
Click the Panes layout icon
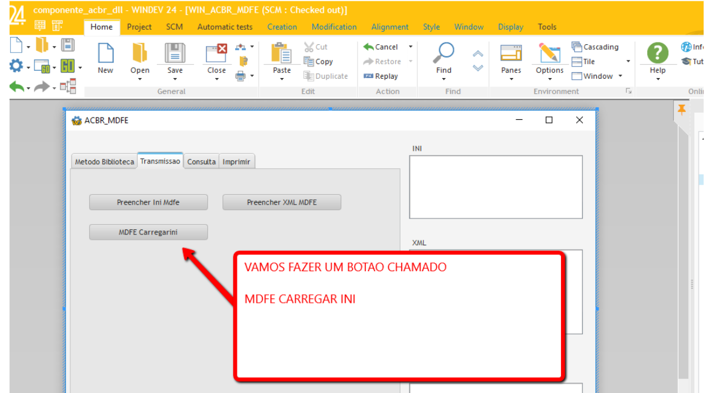511,53
